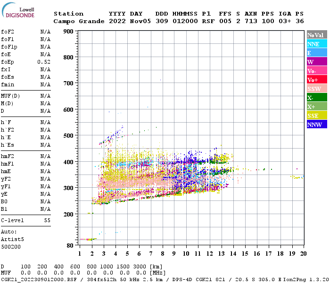Select the NNW dark blue legend swatch
Image resolution: width=330 pixels, height=283 pixels.
[x=317, y=124]
